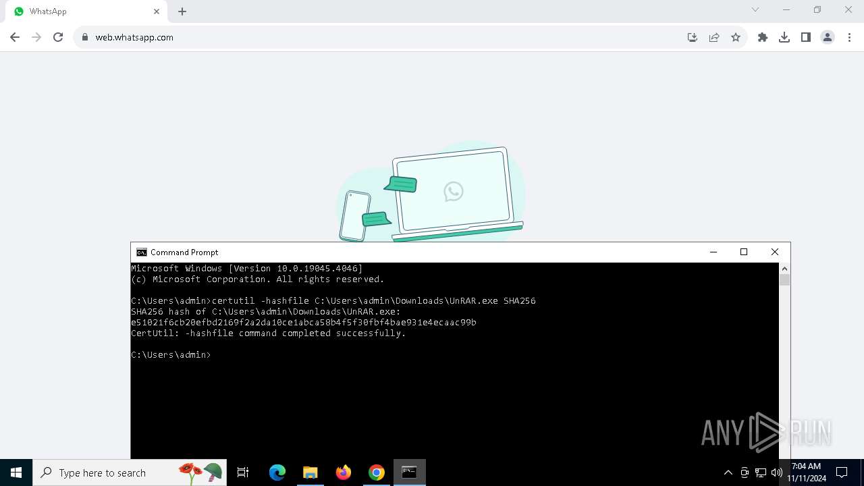Viewport: 864px width, 486px height.
Task: Bookmark this tab with star icon
Action: pyautogui.click(x=736, y=37)
